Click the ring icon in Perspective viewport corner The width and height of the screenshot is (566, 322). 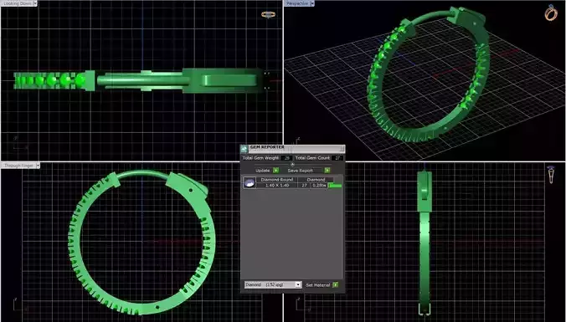pos(551,13)
